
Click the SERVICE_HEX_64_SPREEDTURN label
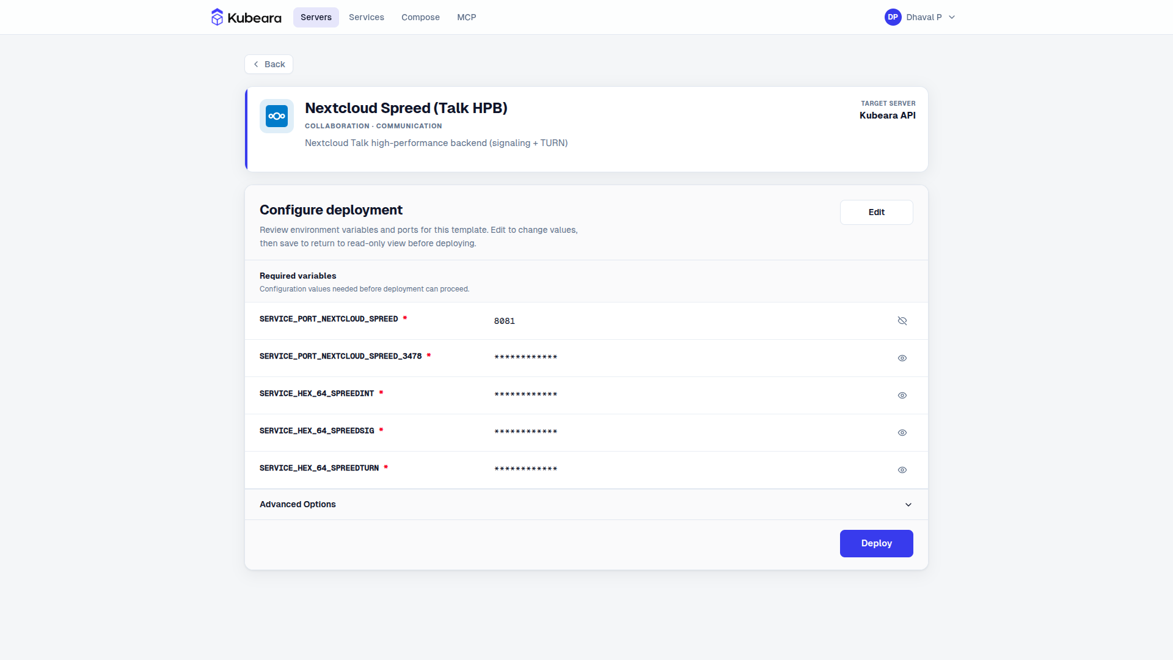[x=319, y=468]
